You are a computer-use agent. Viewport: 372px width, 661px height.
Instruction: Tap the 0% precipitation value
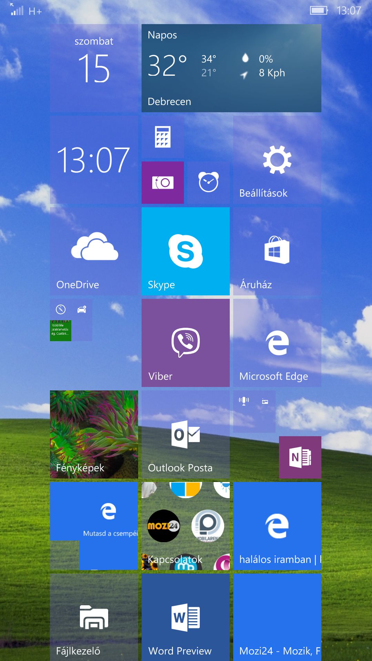point(266,59)
